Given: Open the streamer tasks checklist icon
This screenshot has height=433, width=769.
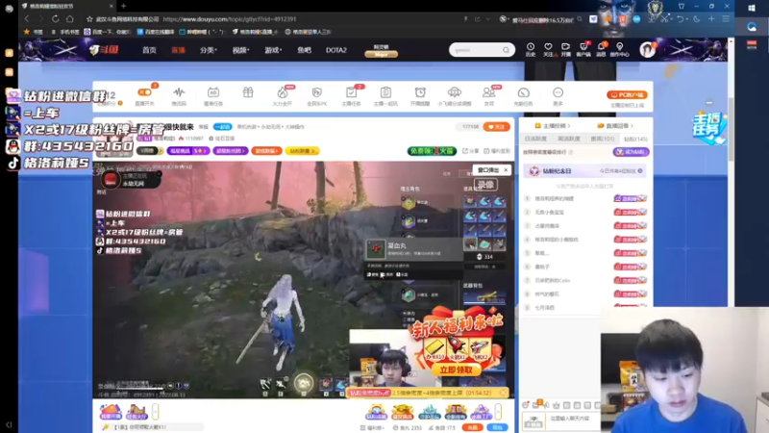Looking at the screenshot, I should point(351,92).
